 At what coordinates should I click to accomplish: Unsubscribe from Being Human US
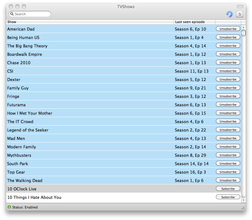click(228, 37)
